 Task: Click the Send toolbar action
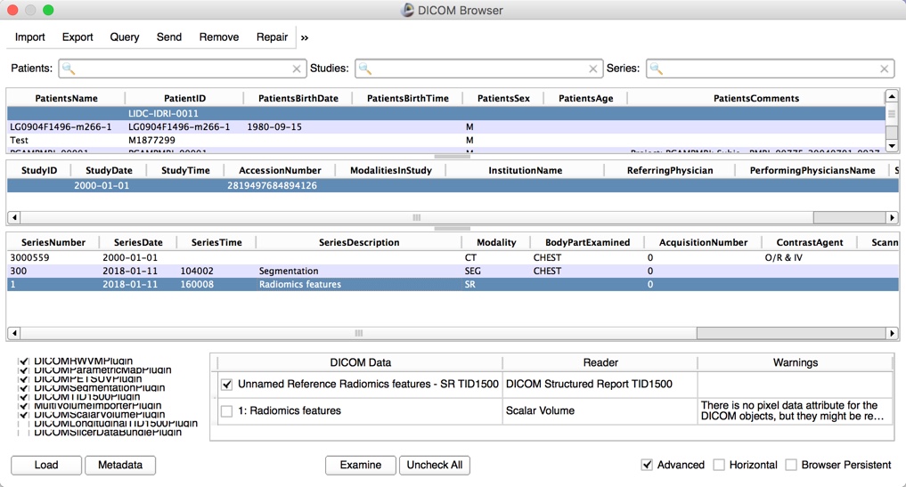tap(168, 37)
